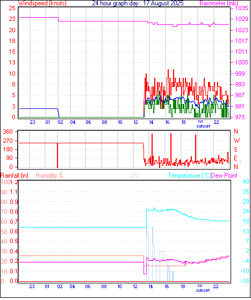The width and height of the screenshot is (251, 300).
Task: Select the 1017 barometer axis label
Action: click(x=241, y=41)
